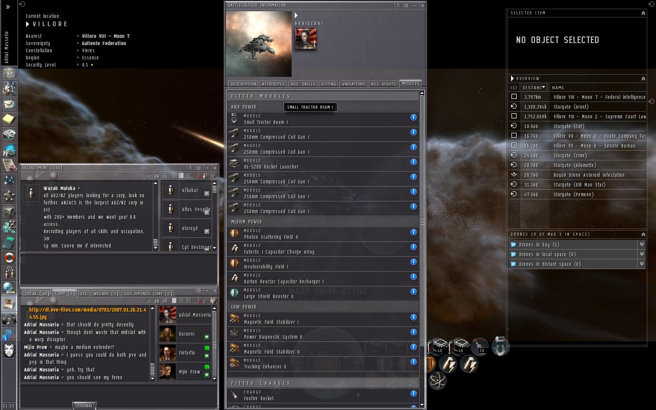
Task: Open the Kill Rights tab
Action: [383, 84]
